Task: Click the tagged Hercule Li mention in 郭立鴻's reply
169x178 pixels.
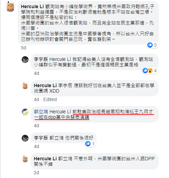Action: pyautogui.click(x=60, y=112)
